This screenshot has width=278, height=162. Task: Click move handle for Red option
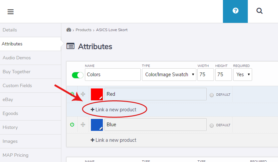pyautogui.click(x=83, y=94)
